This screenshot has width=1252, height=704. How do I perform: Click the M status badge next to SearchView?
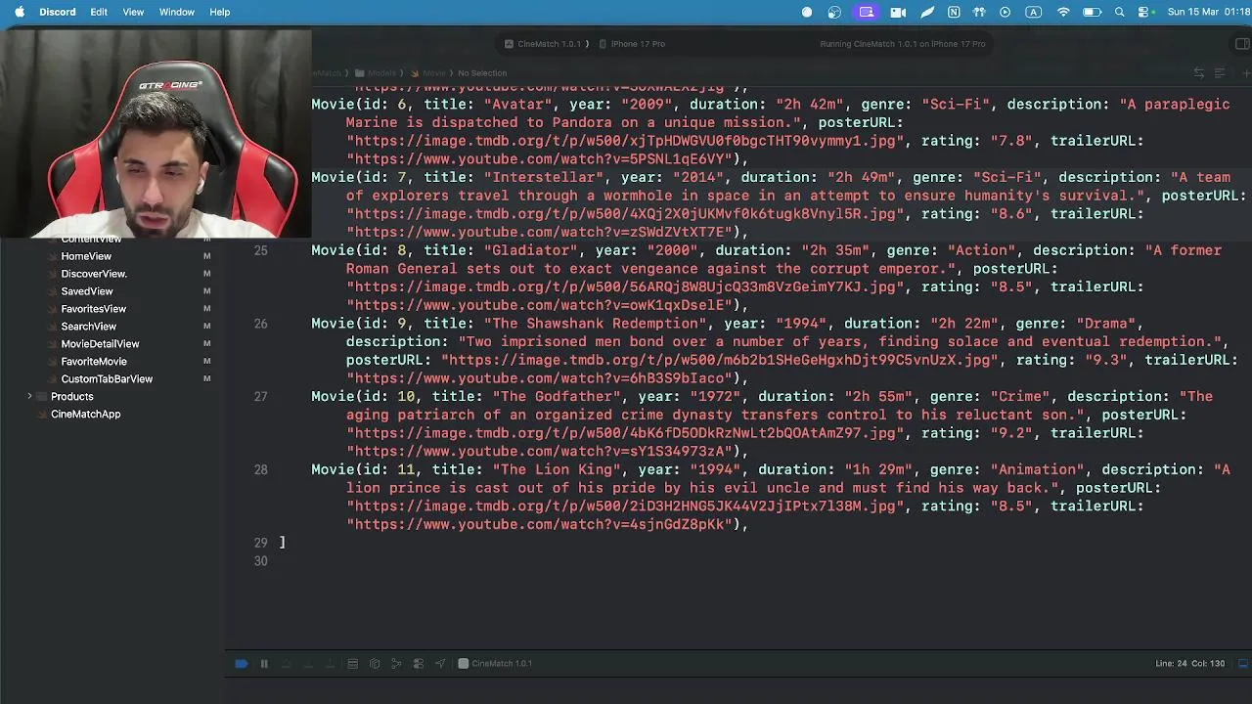pos(207,327)
